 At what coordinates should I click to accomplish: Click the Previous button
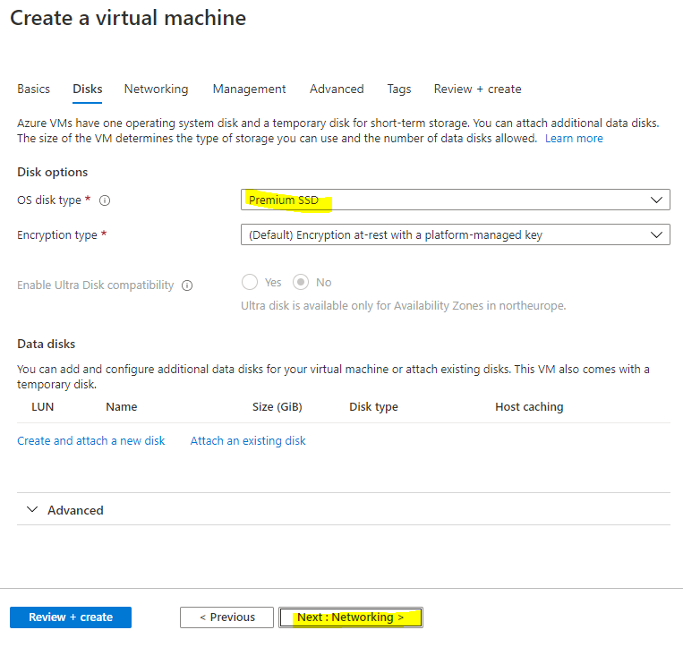(226, 617)
